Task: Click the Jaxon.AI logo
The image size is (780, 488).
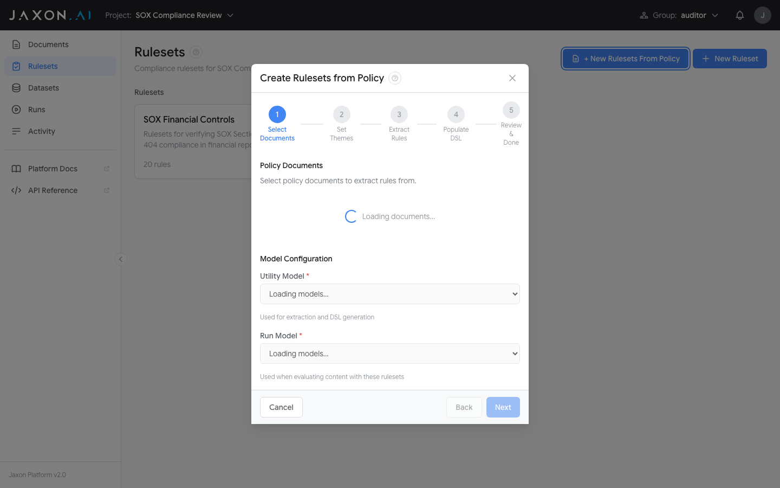Action: click(x=50, y=15)
